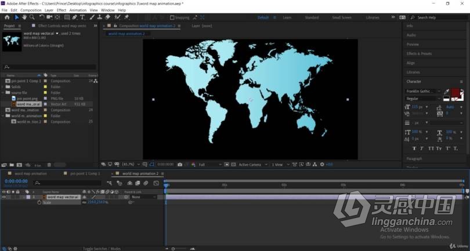Open the layer Parent None dropdown
The image size is (470, 251).
[143, 197]
